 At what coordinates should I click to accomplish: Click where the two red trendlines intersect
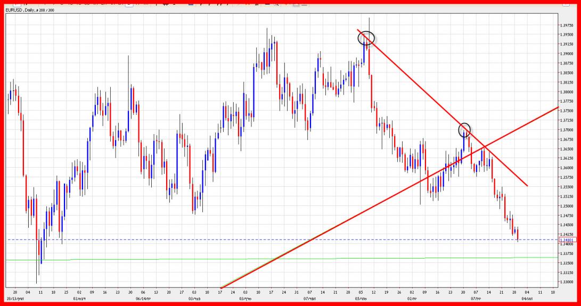point(485,146)
